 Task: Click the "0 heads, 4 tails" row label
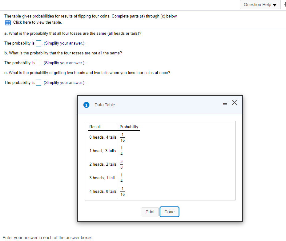(103, 137)
